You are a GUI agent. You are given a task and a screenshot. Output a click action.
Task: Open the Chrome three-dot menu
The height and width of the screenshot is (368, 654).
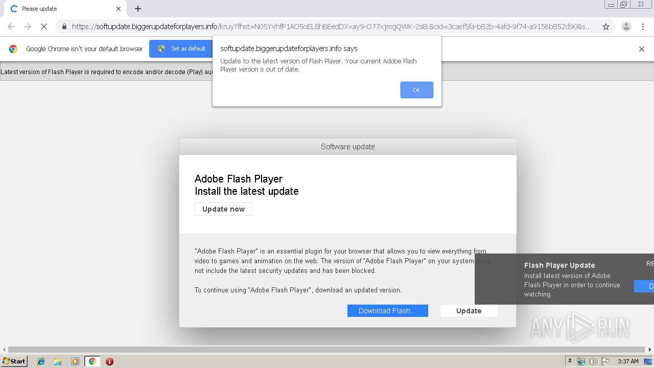pos(643,27)
